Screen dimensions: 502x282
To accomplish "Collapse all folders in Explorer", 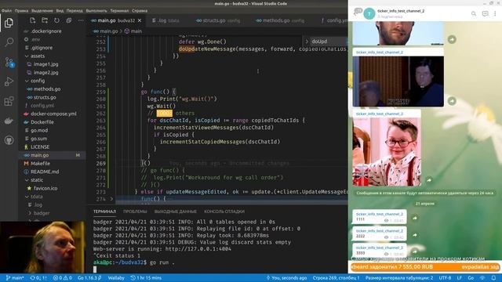I will pyautogui.click(x=68, y=20).
